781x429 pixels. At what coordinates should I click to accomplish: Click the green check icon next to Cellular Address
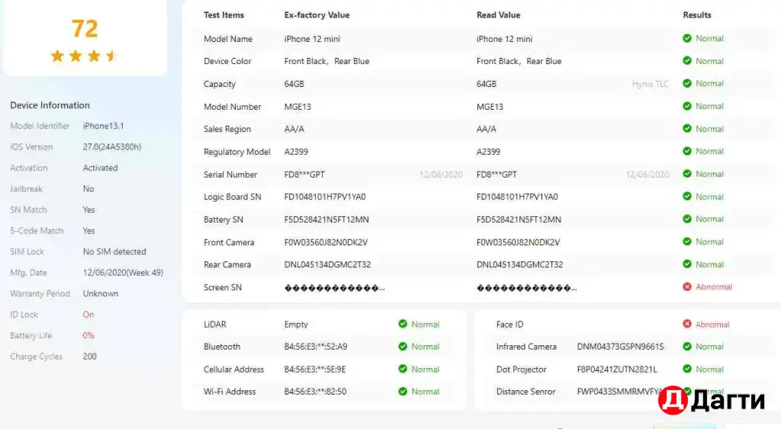pos(403,369)
